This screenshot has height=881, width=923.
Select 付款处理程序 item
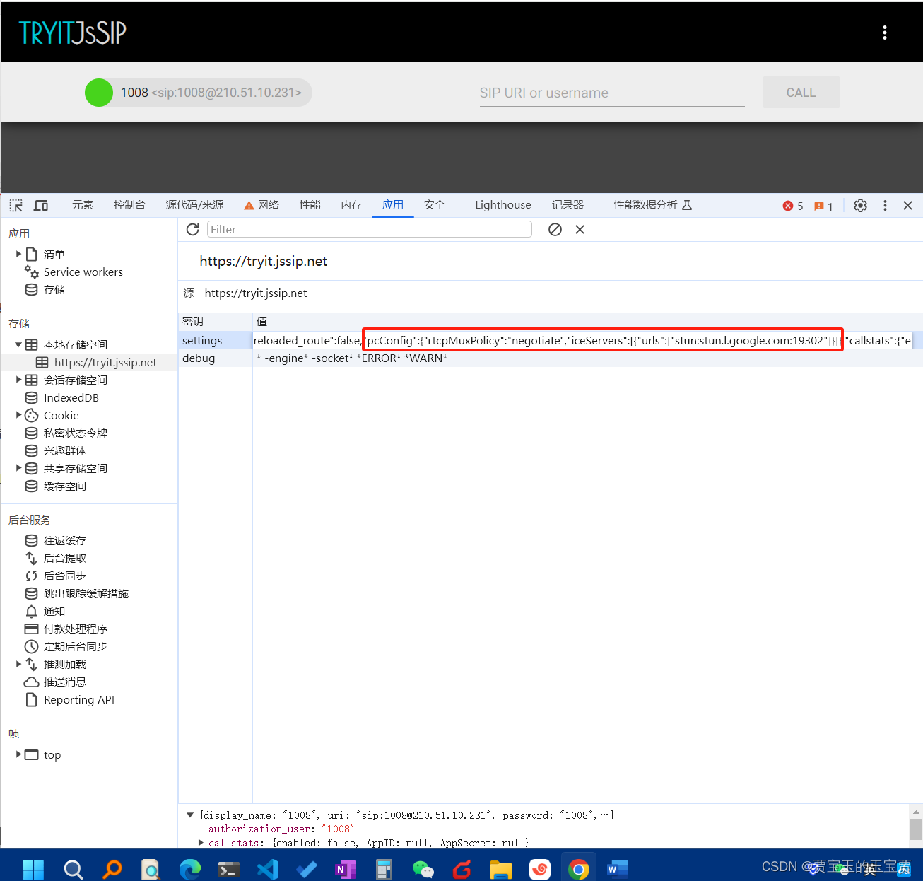[75, 629]
